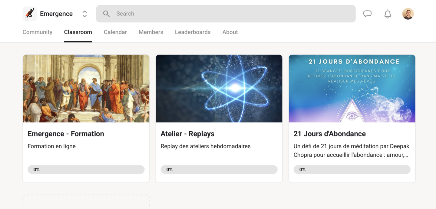
Task: Click the Deepak Chopra meditation description text
Action: click(x=352, y=150)
